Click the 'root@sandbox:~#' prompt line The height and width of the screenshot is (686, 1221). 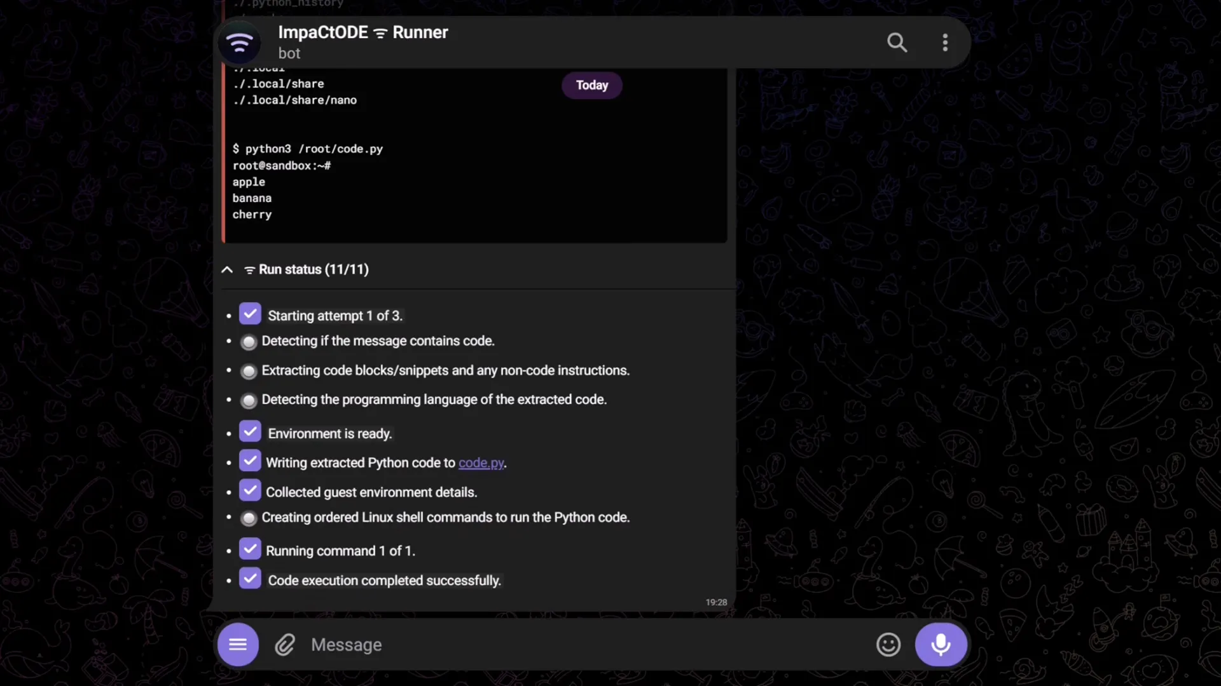281,165
